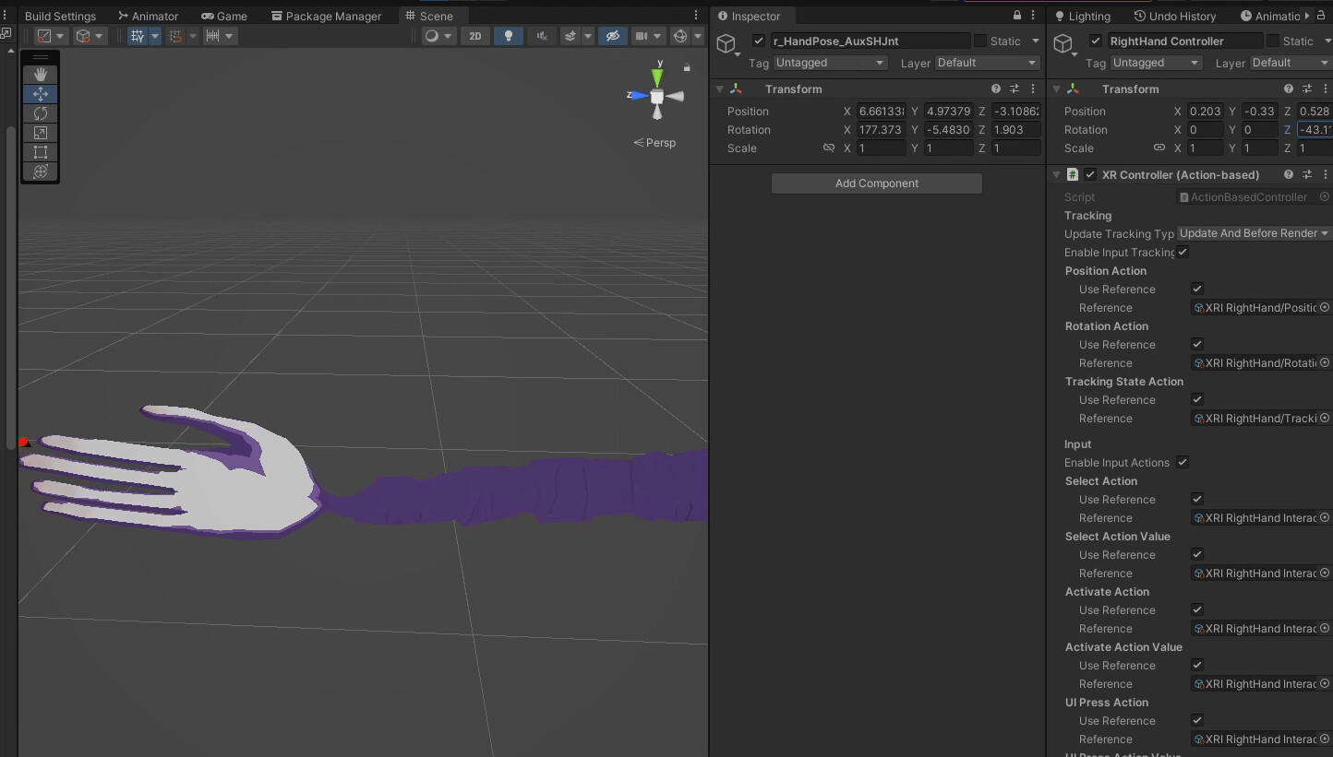Open the Tag Untagged dropdown

(x=829, y=63)
